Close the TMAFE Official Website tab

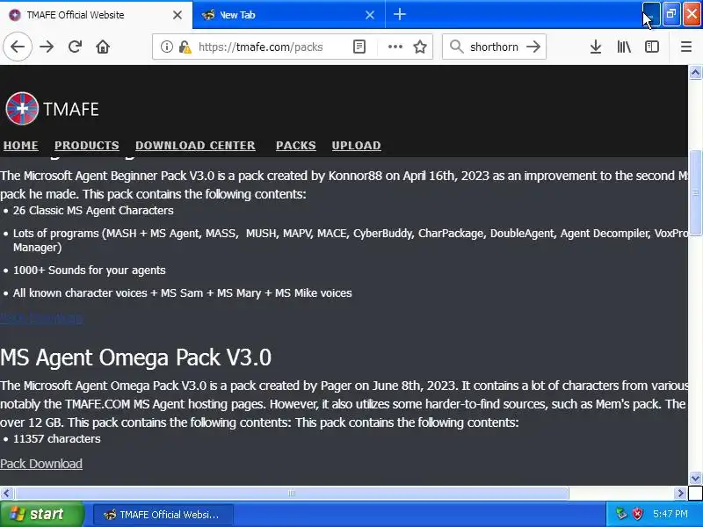point(178,15)
